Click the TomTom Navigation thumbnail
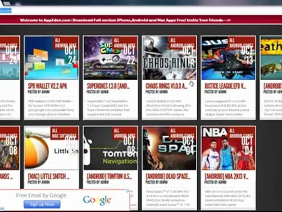 click(110, 148)
